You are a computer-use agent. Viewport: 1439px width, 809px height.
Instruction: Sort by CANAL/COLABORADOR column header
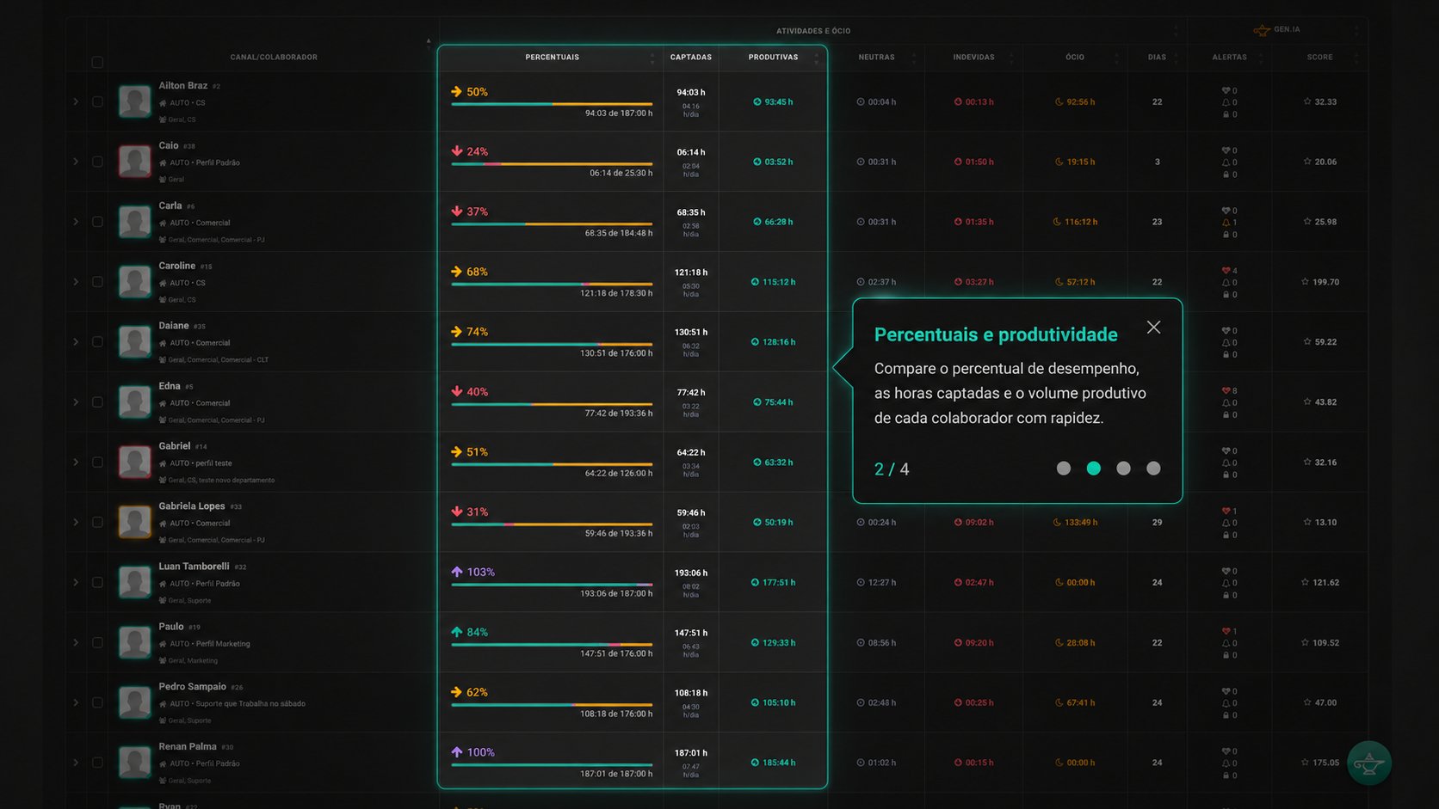click(274, 58)
